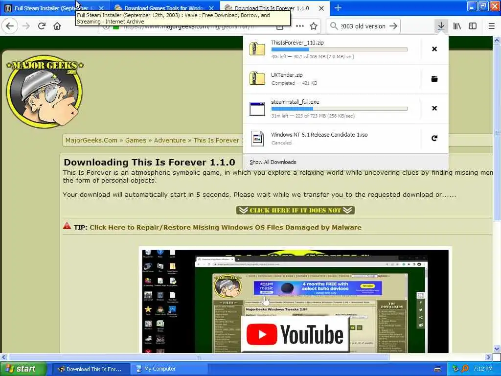Click the ThisIsForever_110.zip file icon
The height and width of the screenshot is (376, 501).
point(257,49)
